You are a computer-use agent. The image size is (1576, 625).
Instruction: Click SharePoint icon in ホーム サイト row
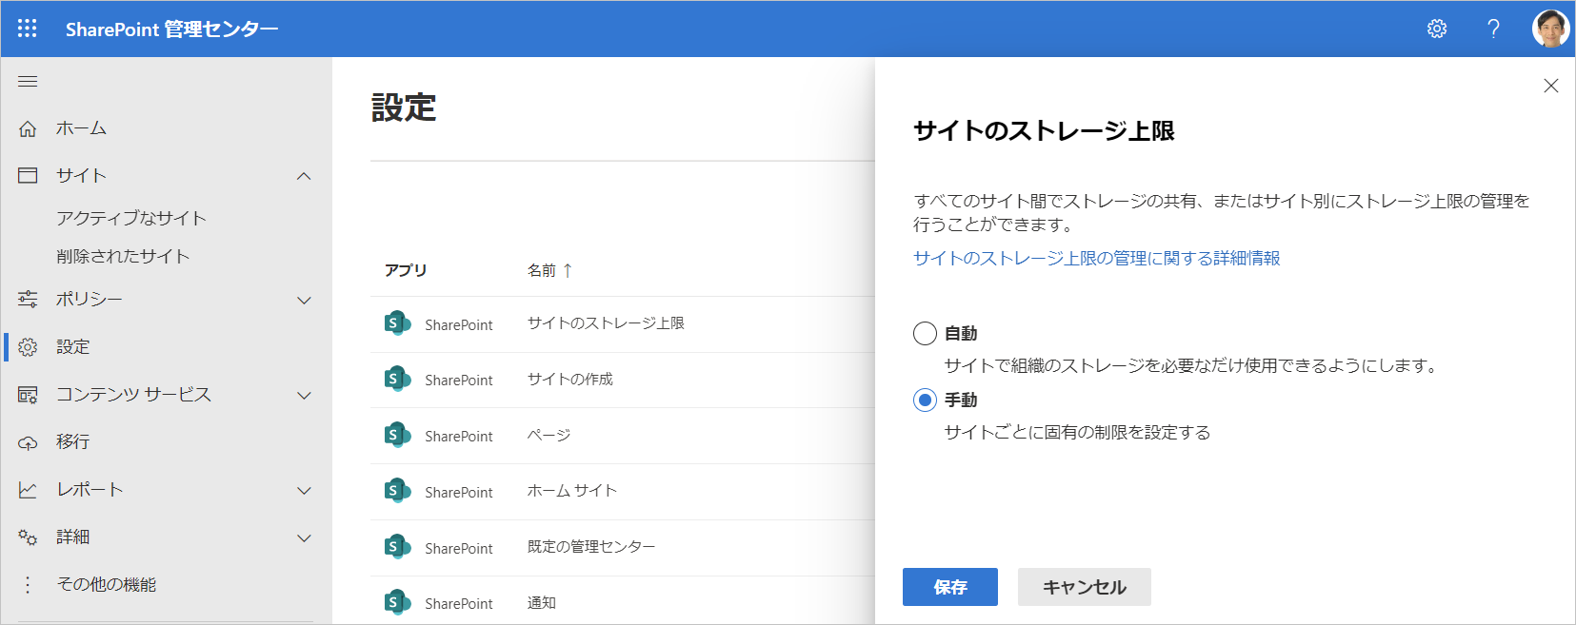pyautogui.click(x=397, y=491)
